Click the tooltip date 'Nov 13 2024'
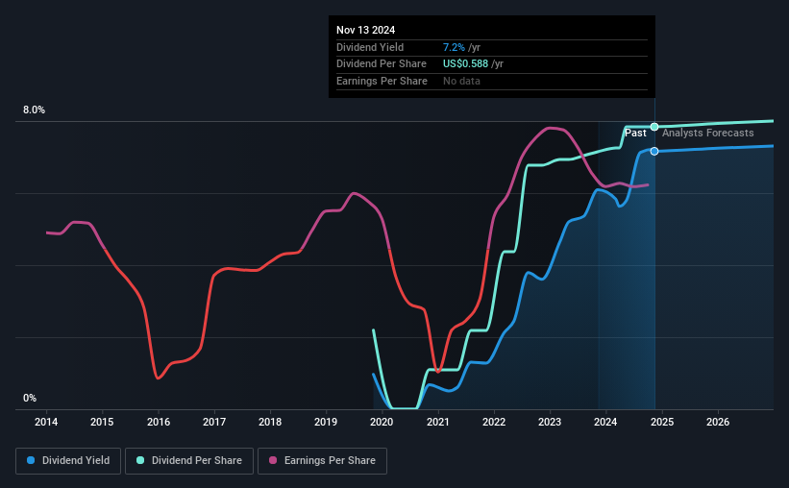The width and height of the screenshot is (789, 488). point(366,30)
